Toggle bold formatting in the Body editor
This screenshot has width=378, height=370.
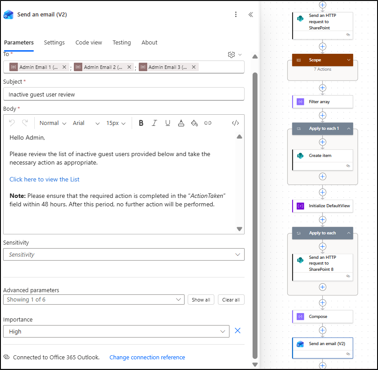tap(141, 123)
